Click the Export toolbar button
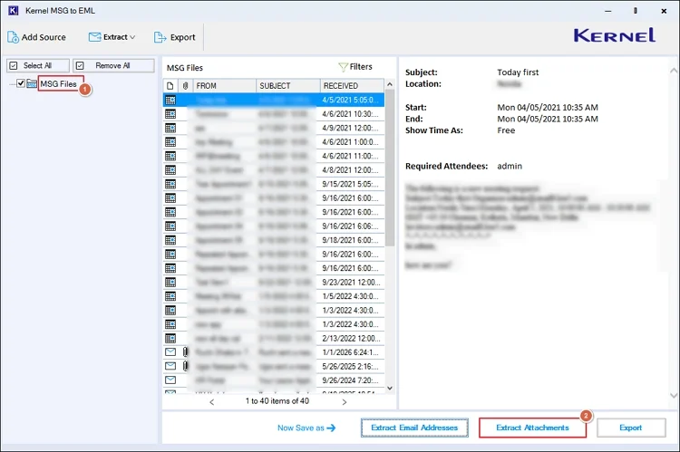The height and width of the screenshot is (452, 680). coord(174,37)
